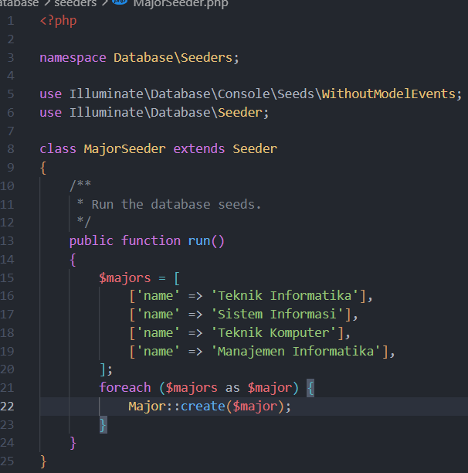Click the Major class reference on line 22
Screen dimensions: 468x473
(x=147, y=407)
